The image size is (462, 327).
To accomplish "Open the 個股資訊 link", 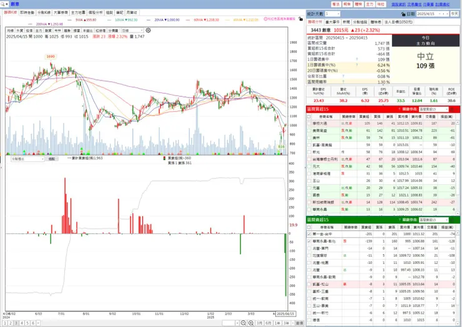I will [x=398, y=4].
